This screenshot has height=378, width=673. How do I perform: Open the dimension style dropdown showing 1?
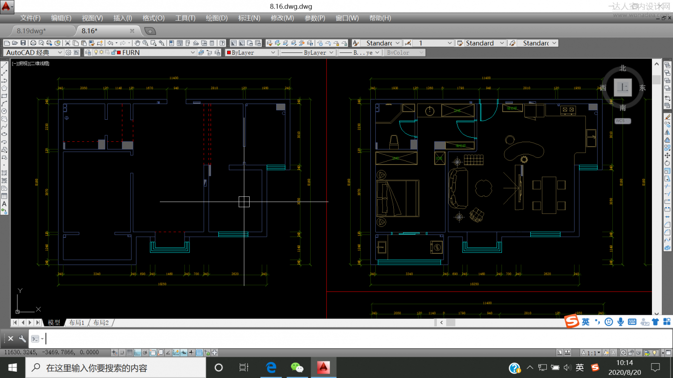click(449, 43)
